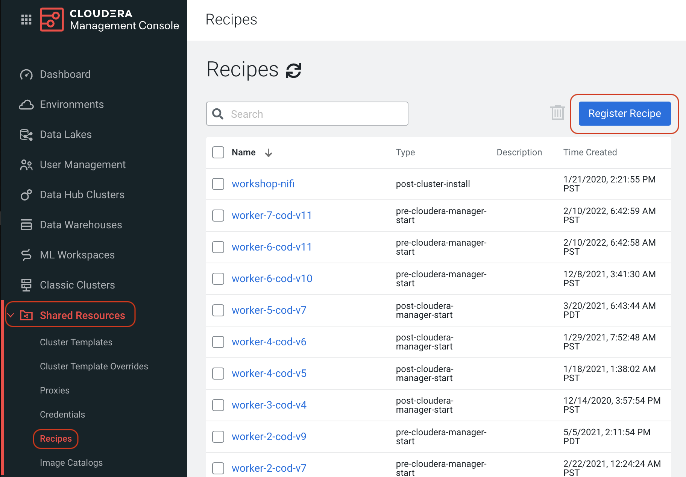Click the Data Warehouses icon
The height and width of the screenshot is (477, 686).
tap(26, 225)
